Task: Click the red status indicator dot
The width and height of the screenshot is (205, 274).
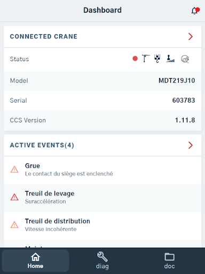Action: [135, 58]
